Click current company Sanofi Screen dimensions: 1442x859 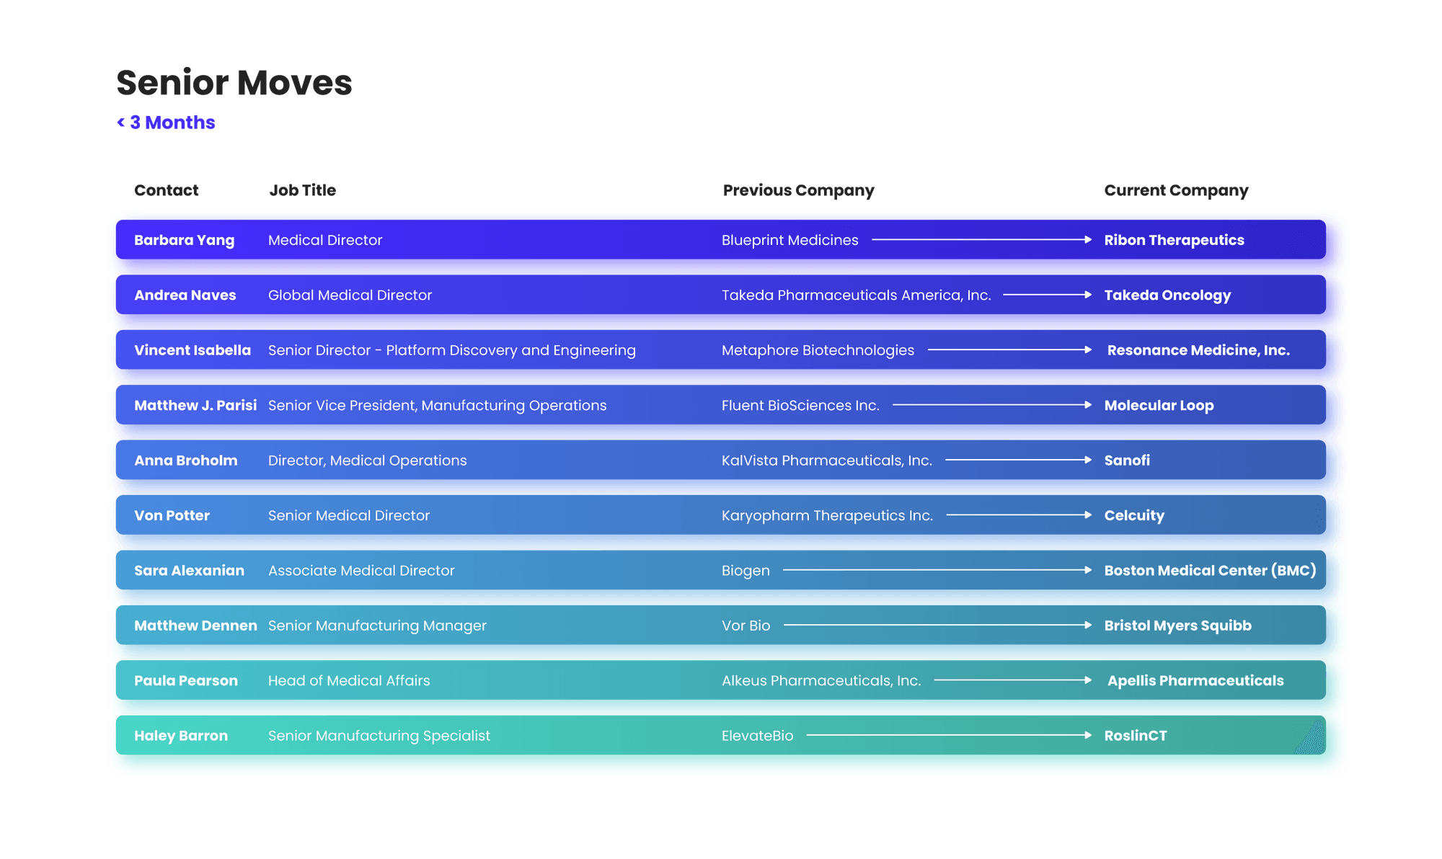pos(1127,460)
